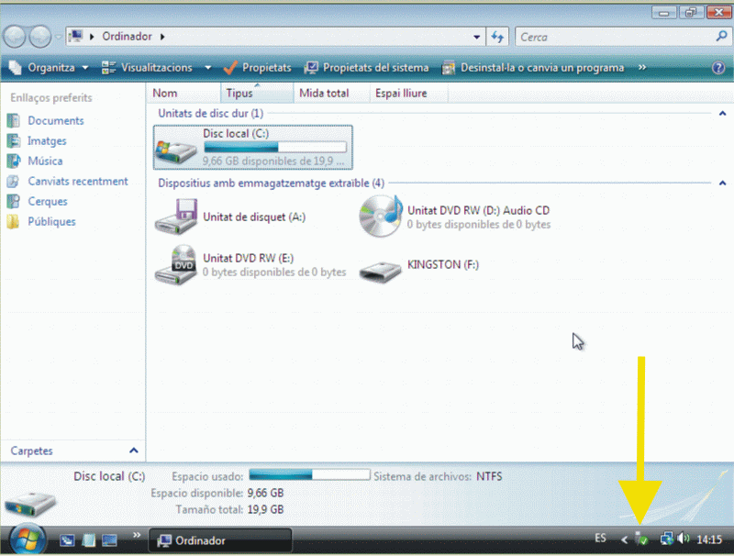Click the refresh button beside address bar

498,37
